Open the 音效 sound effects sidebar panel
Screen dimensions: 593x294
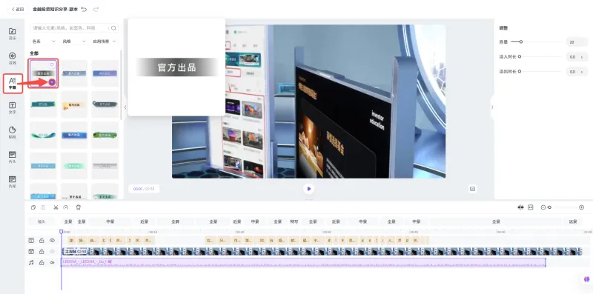coord(13,59)
